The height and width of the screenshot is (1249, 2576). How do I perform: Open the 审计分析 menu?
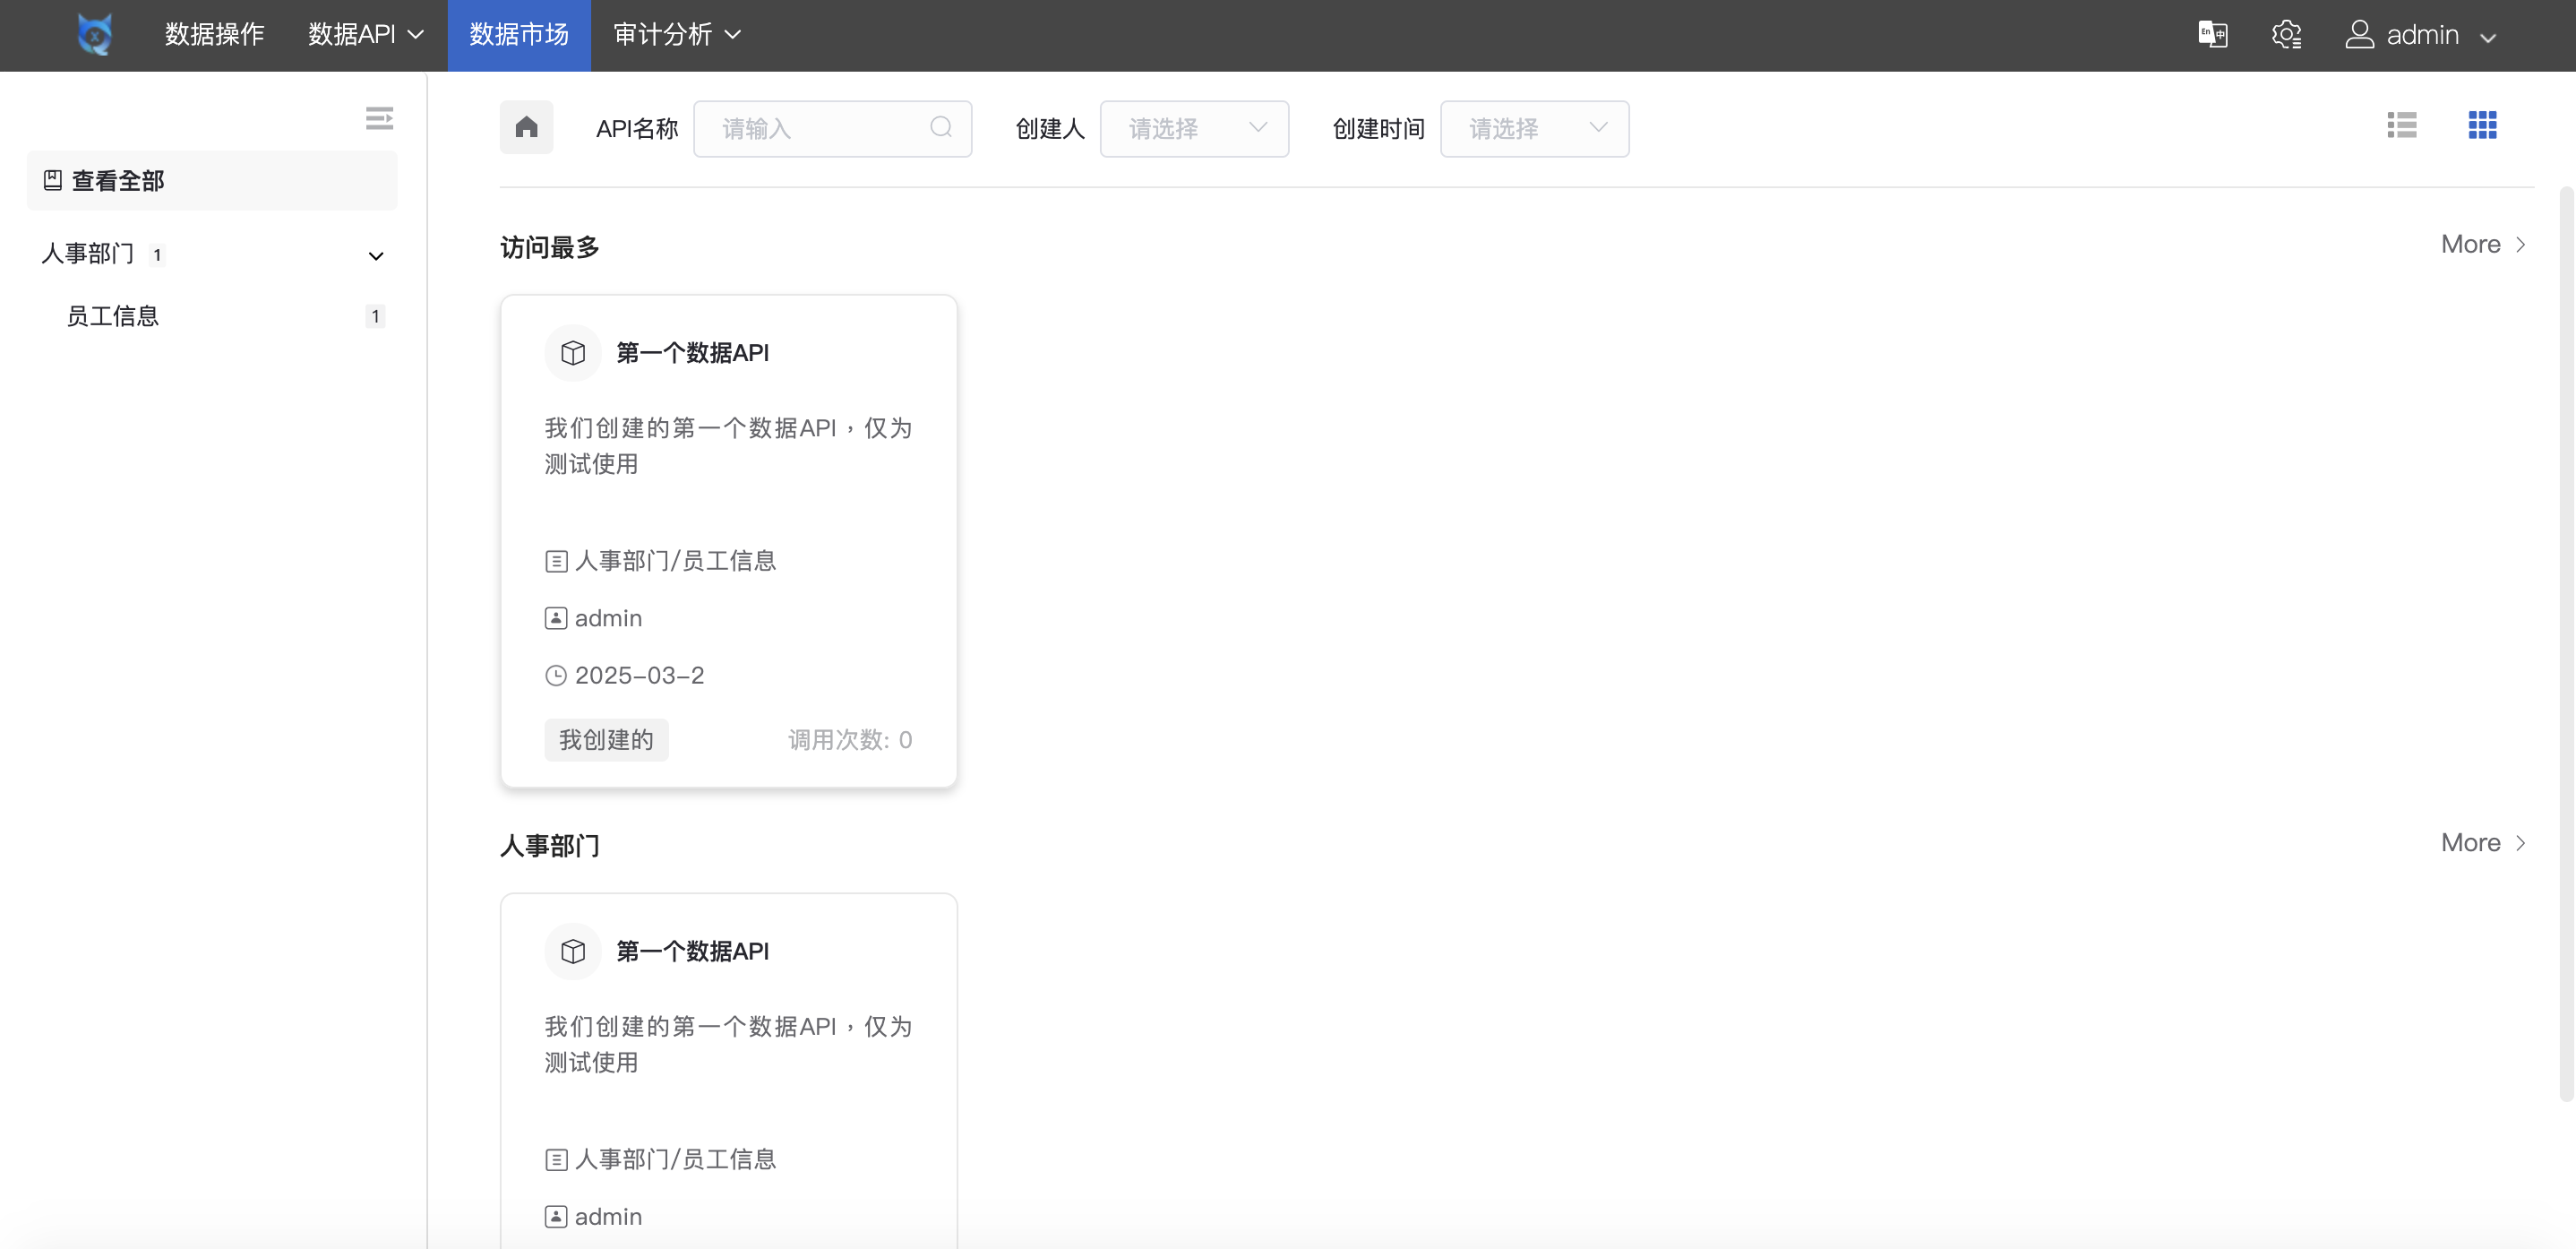coord(677,35)
